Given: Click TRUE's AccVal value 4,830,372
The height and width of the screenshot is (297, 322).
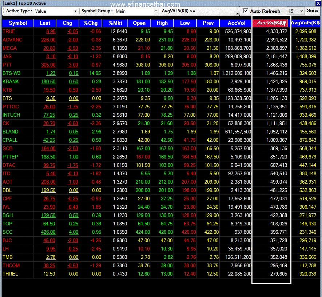Looking at the screenshot, I should 277,31.
